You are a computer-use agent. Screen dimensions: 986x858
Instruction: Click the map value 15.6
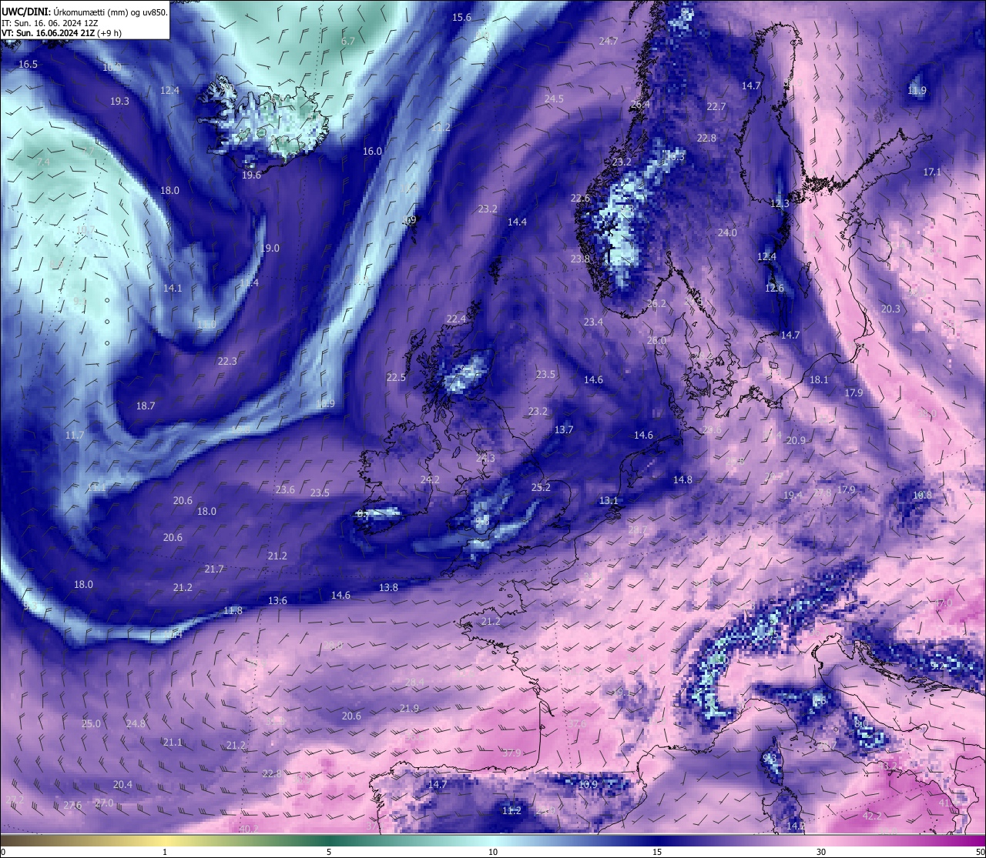tap(461, 18)
